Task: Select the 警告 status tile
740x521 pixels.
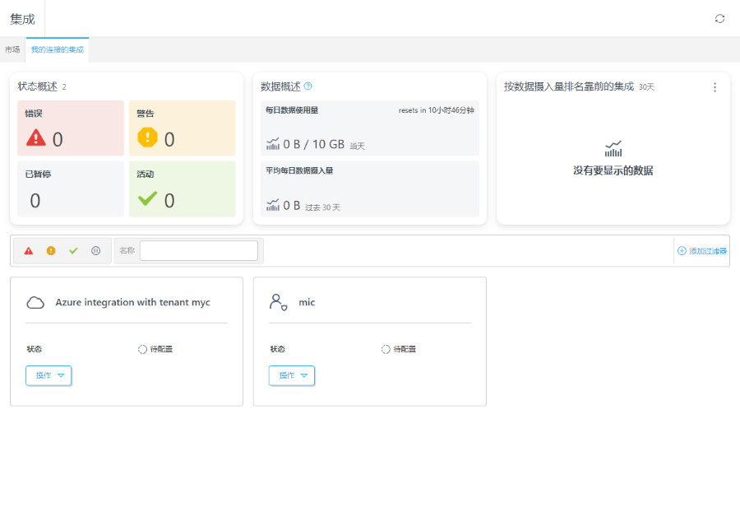Action: (183, 128)
